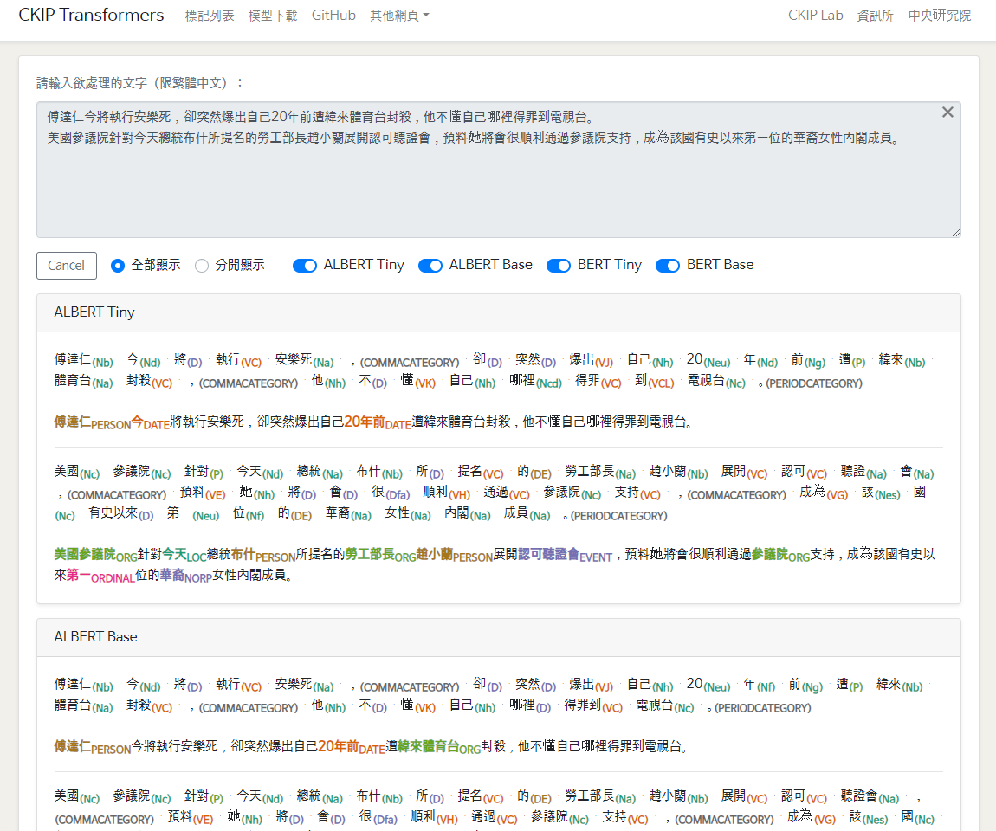Screen dimensions: 996x831
Task: Click the ALBERT Base card header
Action: point(498,637)
